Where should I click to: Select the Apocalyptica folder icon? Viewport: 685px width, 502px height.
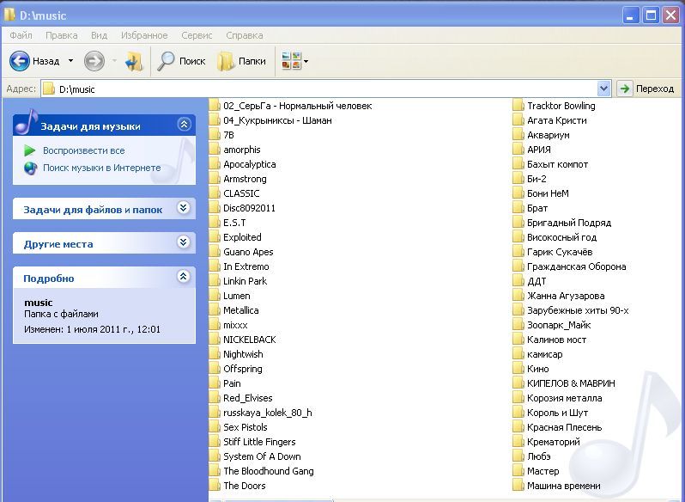coord(214,164)
